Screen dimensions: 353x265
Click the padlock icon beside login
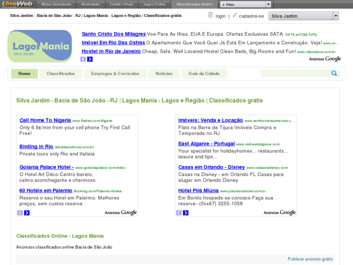tap(210, 15)
